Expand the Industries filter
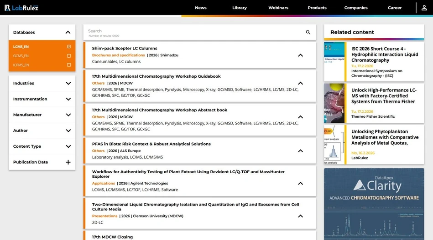 [68, 84]
